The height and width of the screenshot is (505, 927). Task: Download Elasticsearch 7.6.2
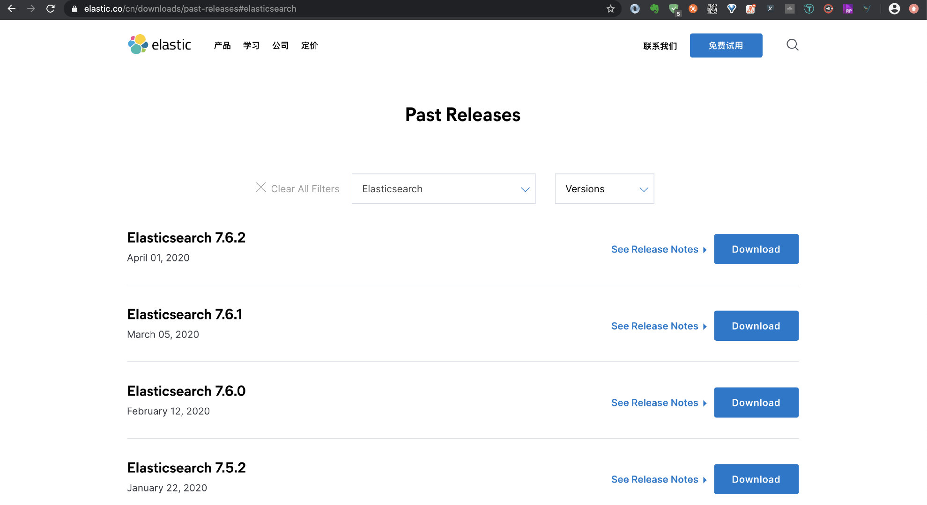pyautogui.click(x=756, y=249)
